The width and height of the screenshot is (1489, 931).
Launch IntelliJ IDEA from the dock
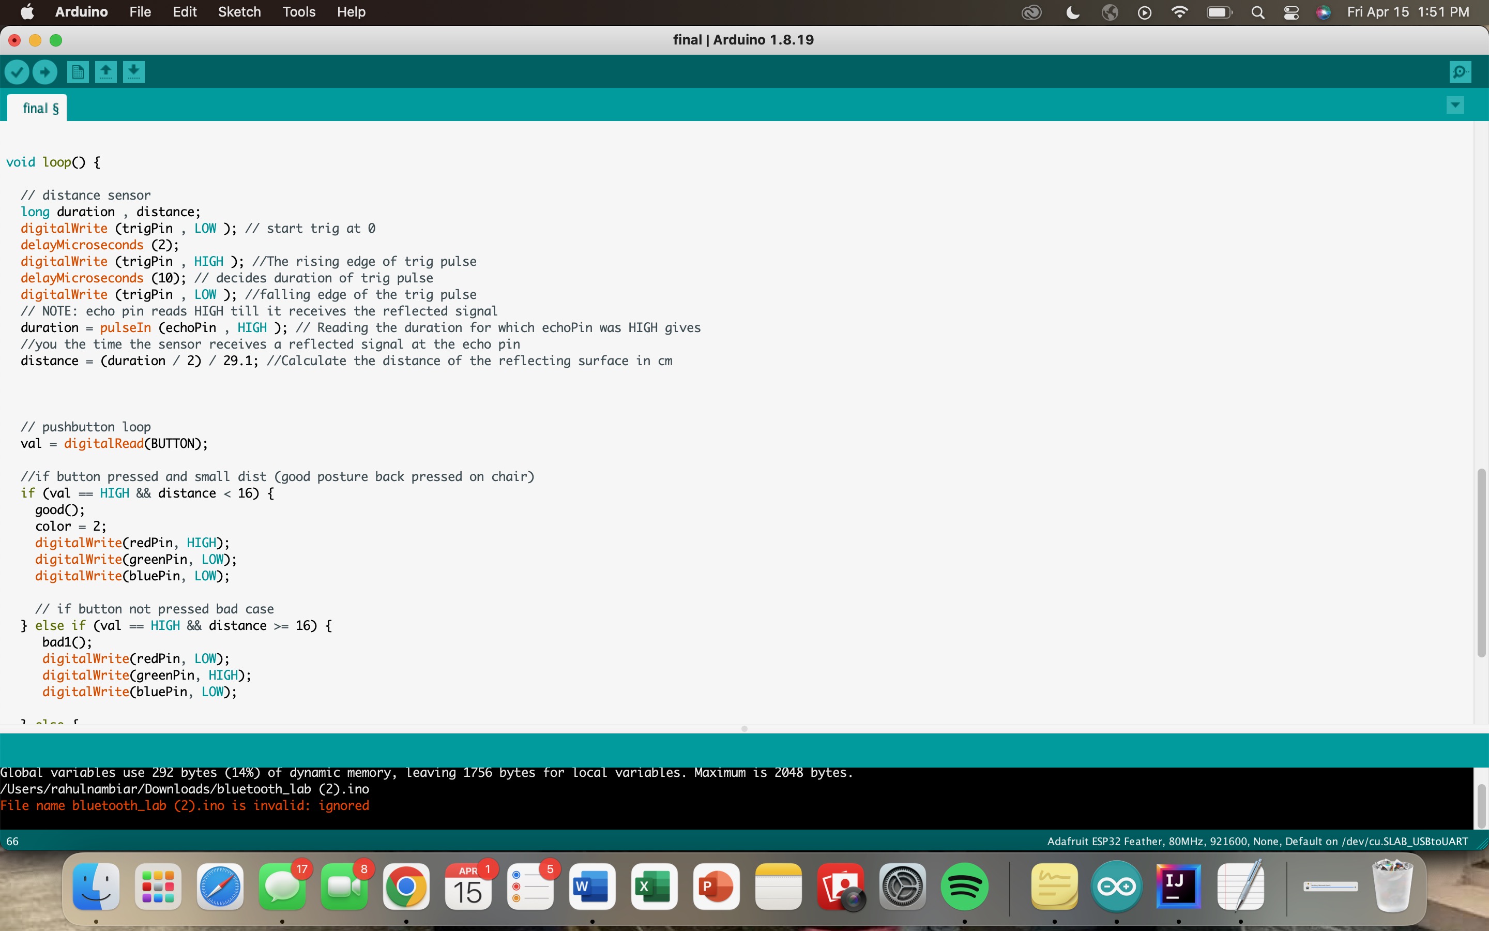1178,887
